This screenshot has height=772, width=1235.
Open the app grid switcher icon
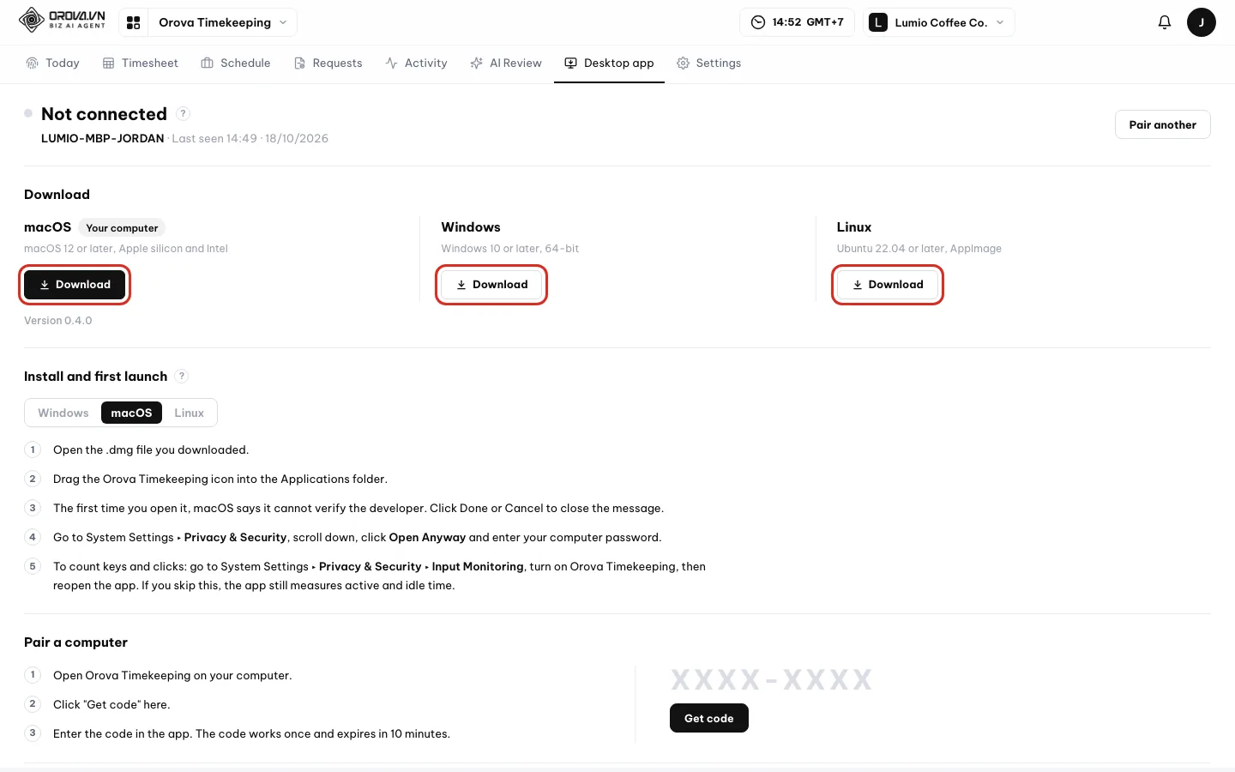pos(133,22)
